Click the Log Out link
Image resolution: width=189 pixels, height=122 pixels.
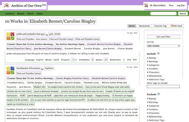(180, 5)
